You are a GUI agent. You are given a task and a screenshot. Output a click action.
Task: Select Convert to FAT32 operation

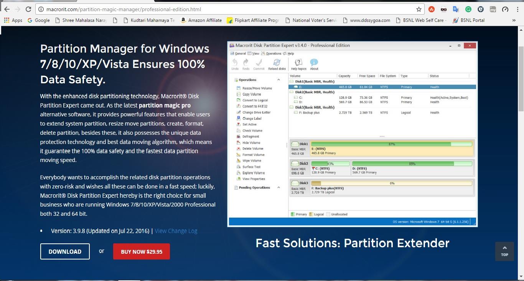coord(252,106)
